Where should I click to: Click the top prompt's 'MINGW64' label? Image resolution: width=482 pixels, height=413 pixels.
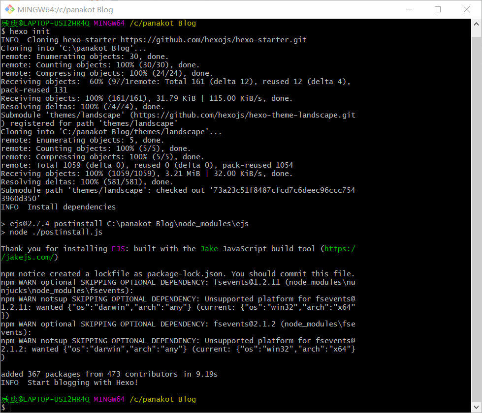[x=109, y=23]
